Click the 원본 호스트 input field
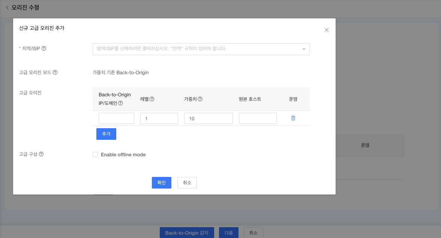The height and width of the screenshot is (238, 441). (258, 118)
